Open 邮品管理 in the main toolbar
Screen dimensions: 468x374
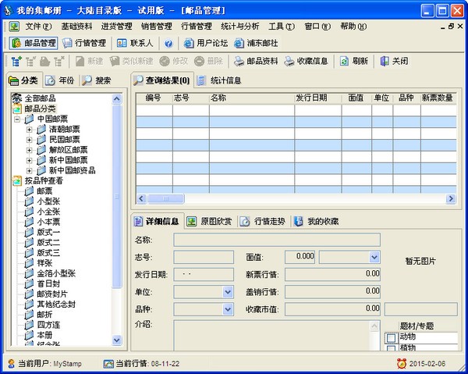pyautogui.click(x=33, y=43)
